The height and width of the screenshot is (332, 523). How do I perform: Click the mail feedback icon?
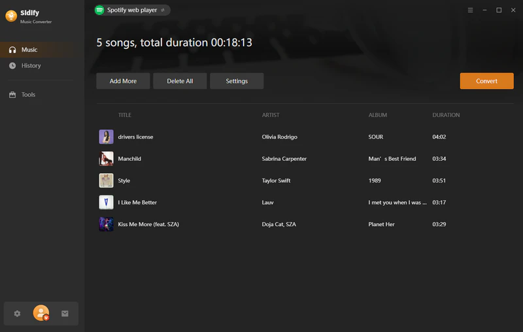point(65,314)
